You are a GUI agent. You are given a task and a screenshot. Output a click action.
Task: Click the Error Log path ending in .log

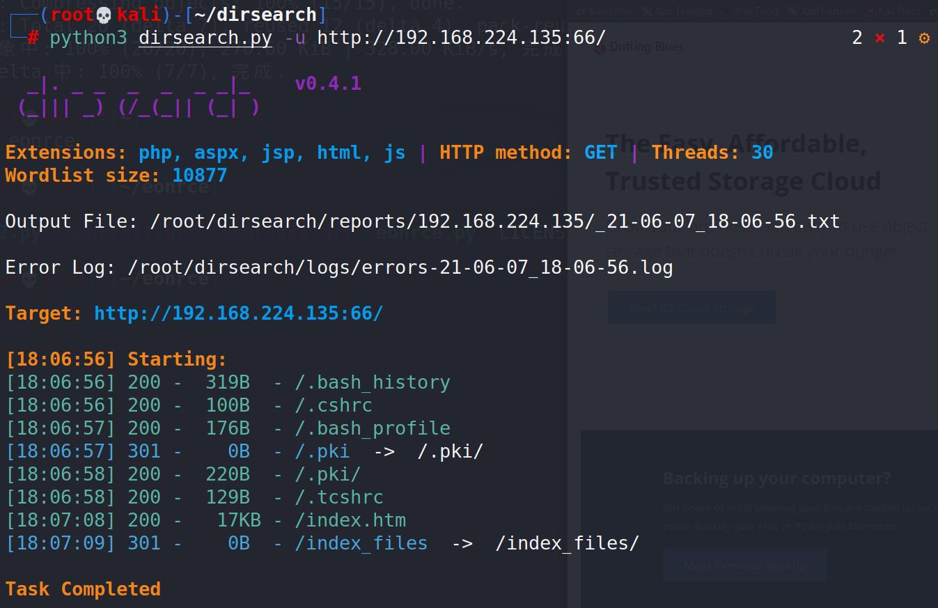coord(400,267)
